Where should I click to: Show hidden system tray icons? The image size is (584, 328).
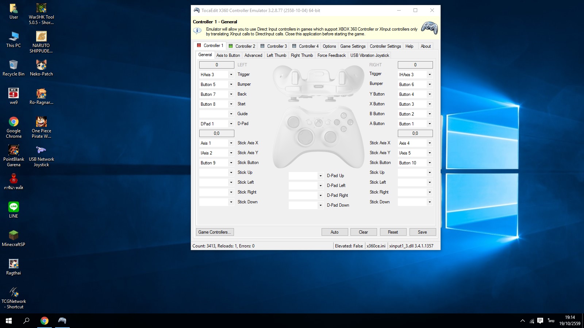[x=523, y=321]
